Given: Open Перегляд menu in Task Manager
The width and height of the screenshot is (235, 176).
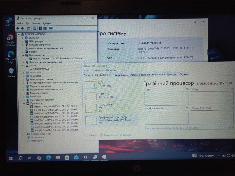Looking at the screenshot, I should [x=111, y=70].
